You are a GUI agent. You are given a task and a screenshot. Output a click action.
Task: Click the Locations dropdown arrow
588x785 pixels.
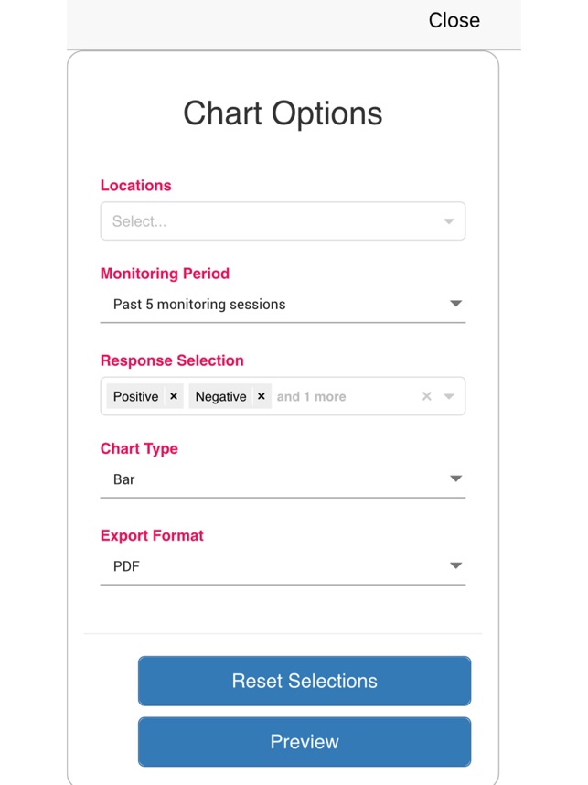449,221
